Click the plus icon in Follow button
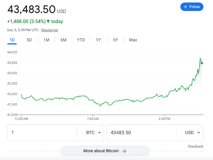Image resolution: width=213 pixels, height=160 pixels. click(185, 7)
